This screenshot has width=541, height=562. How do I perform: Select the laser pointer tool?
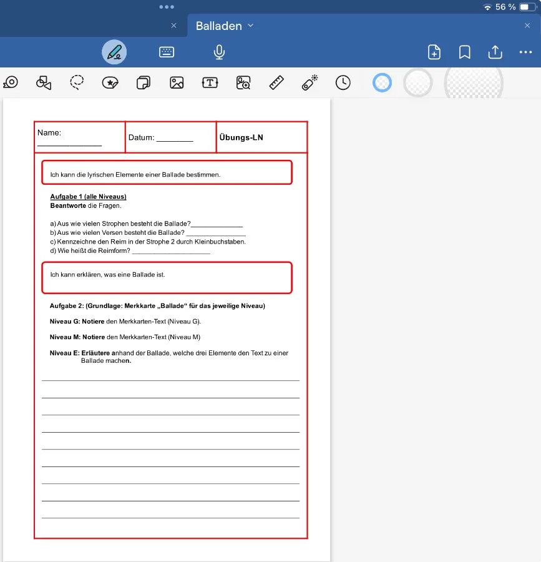[309, 82]
